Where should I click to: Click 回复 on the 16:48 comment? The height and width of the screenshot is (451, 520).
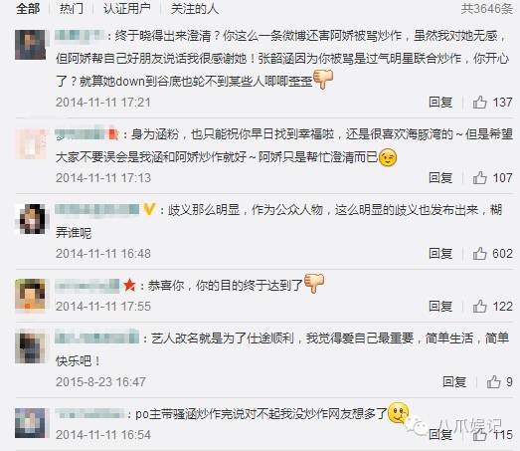(x=440, y=254)
